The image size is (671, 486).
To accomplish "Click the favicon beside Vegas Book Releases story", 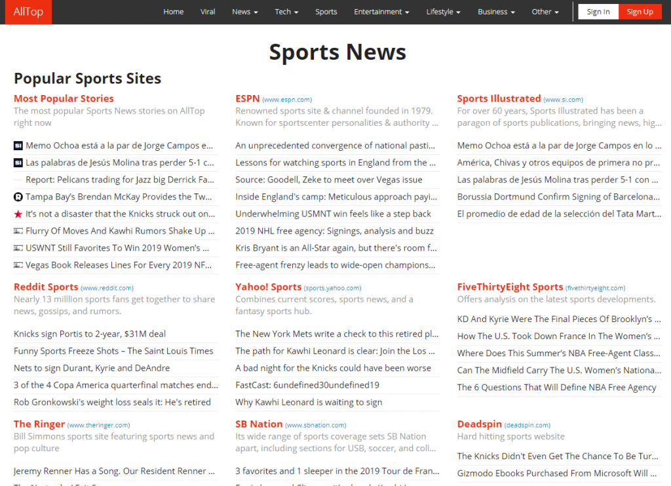I will [18, 266].
